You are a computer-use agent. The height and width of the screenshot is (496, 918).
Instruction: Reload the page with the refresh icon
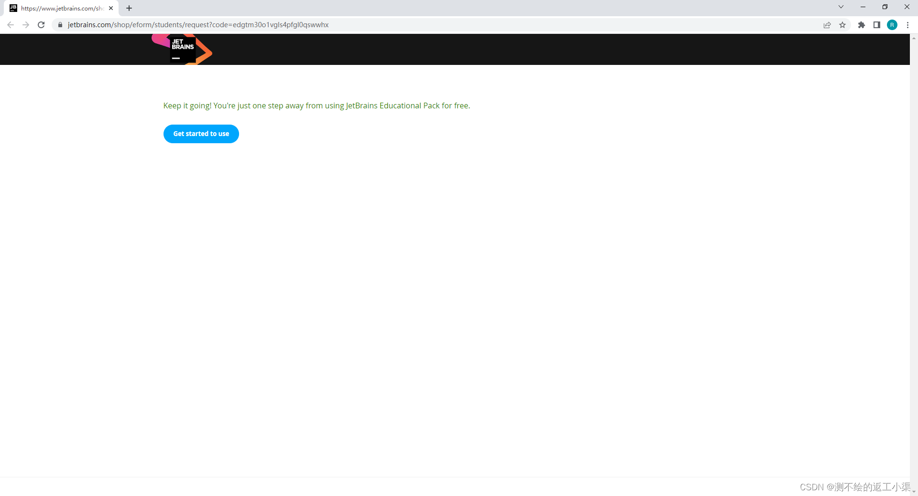pos(41,25)
